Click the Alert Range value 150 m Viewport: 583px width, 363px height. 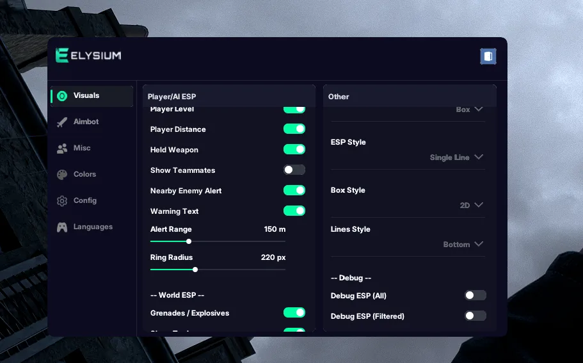275,229
